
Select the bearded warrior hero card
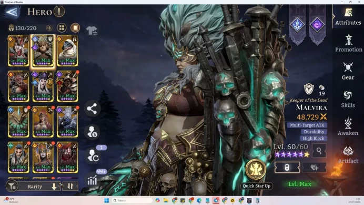point(18,158)
